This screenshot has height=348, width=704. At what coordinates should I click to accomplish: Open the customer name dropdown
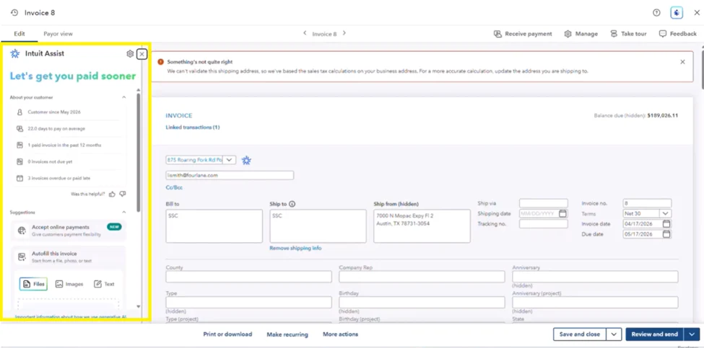pyautogui.click(x=229, y=159)
